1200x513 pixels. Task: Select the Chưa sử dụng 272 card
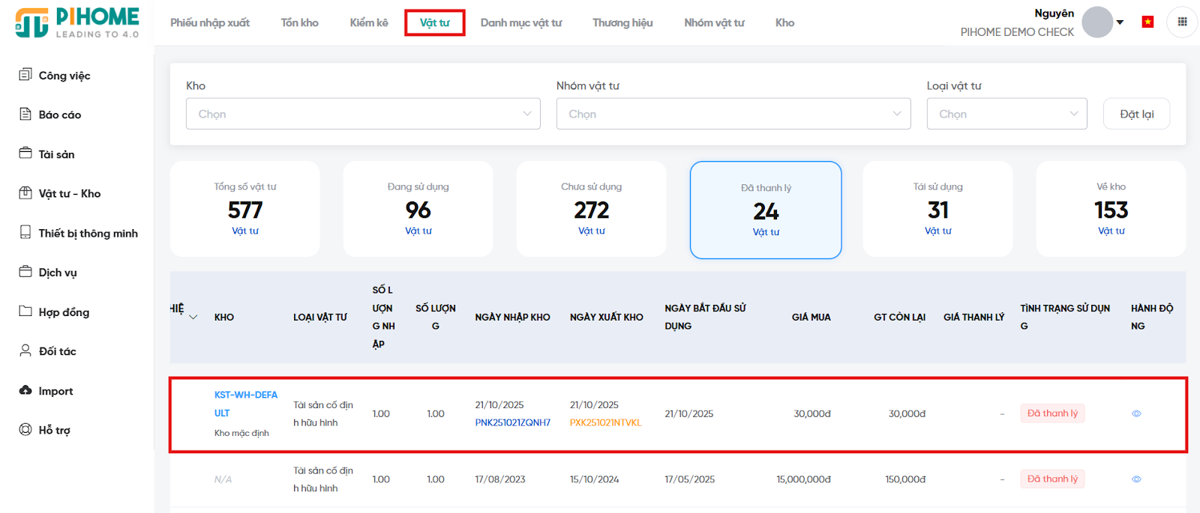coord(591,209)
